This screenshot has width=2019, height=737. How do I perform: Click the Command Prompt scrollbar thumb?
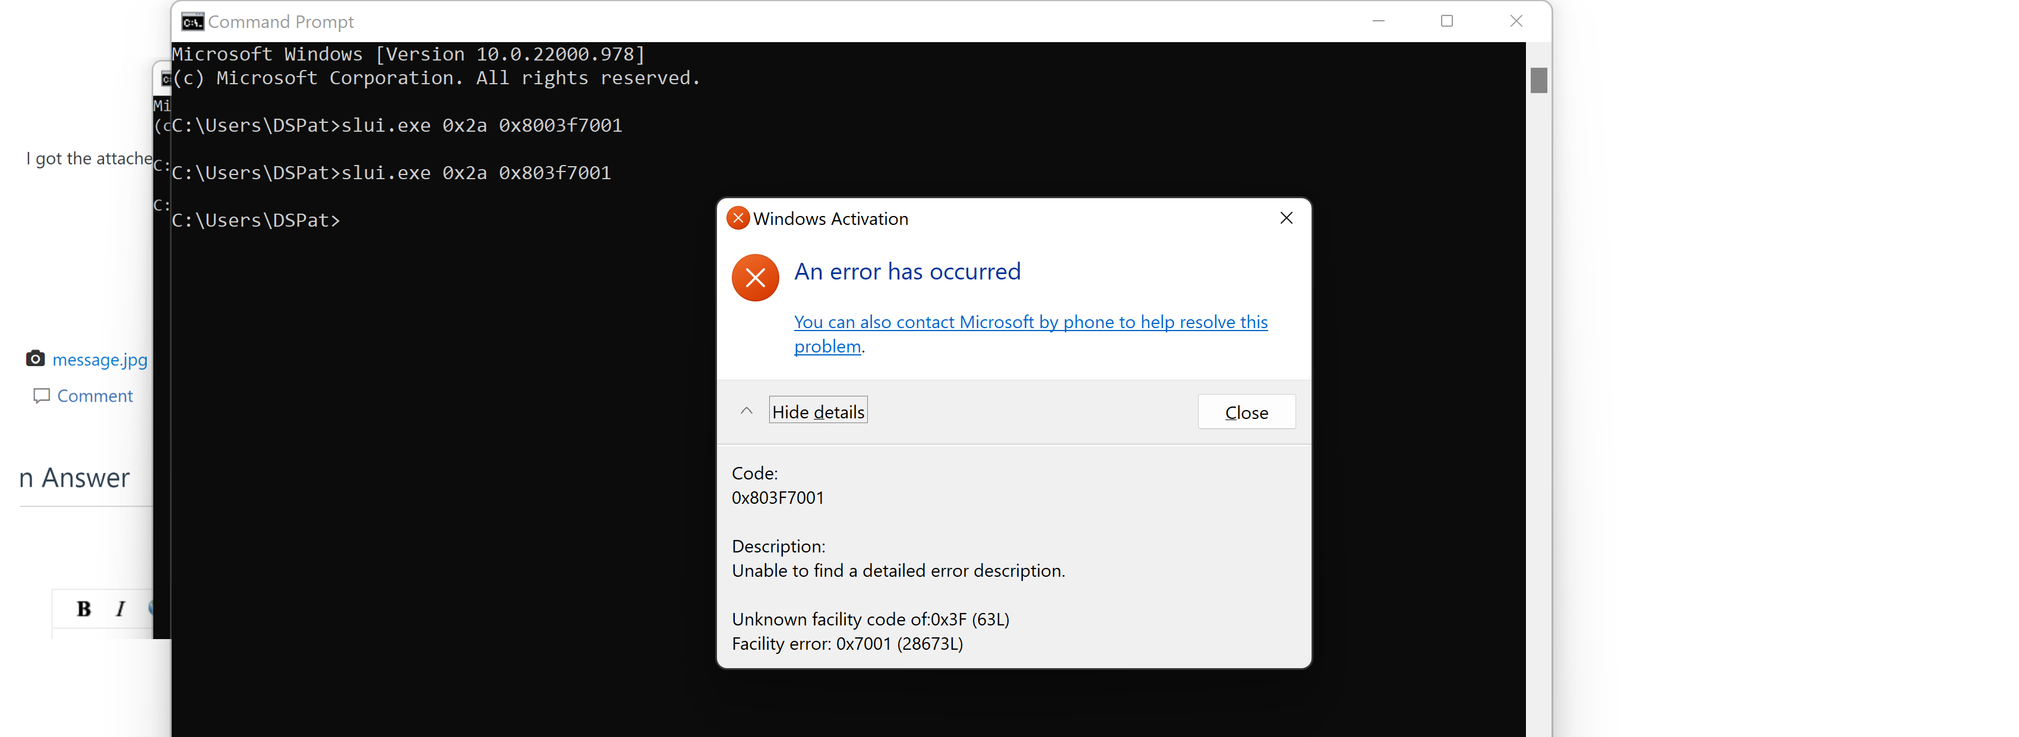pos(1538,81)
